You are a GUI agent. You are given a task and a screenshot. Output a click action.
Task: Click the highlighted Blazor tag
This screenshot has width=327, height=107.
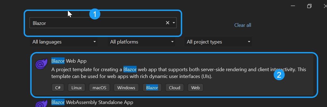pos(152,88)
